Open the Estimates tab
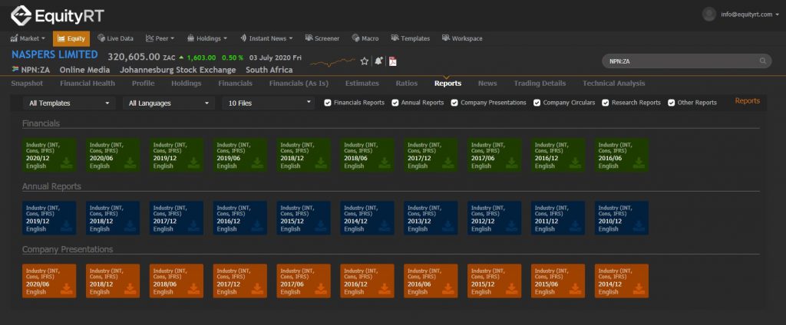The width and height of the screenshot is (786, 325). point(362,84)
